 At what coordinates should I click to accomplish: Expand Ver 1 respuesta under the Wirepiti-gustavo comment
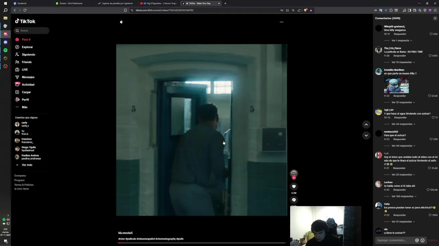tap(401, 41)
